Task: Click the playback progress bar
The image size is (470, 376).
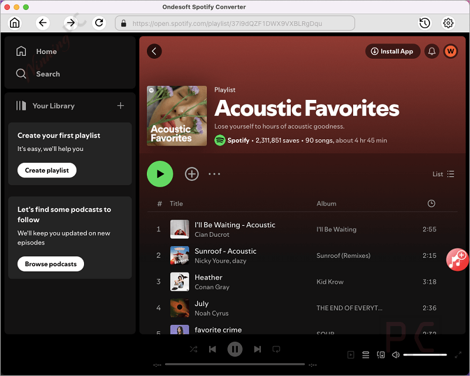Action: 234,364
